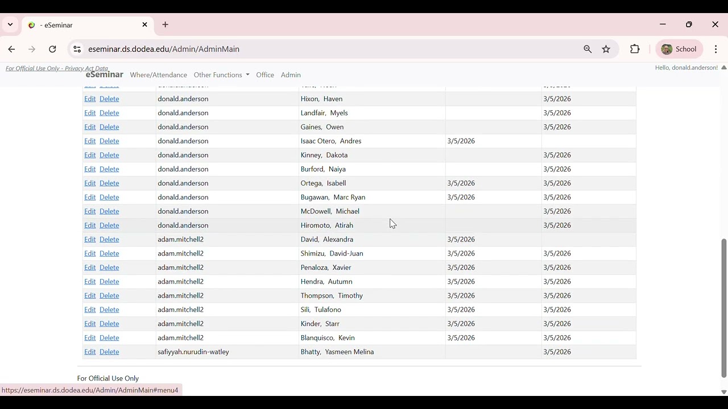
Task: Open Chrome three-dot menu
Action: click(716, 49)
